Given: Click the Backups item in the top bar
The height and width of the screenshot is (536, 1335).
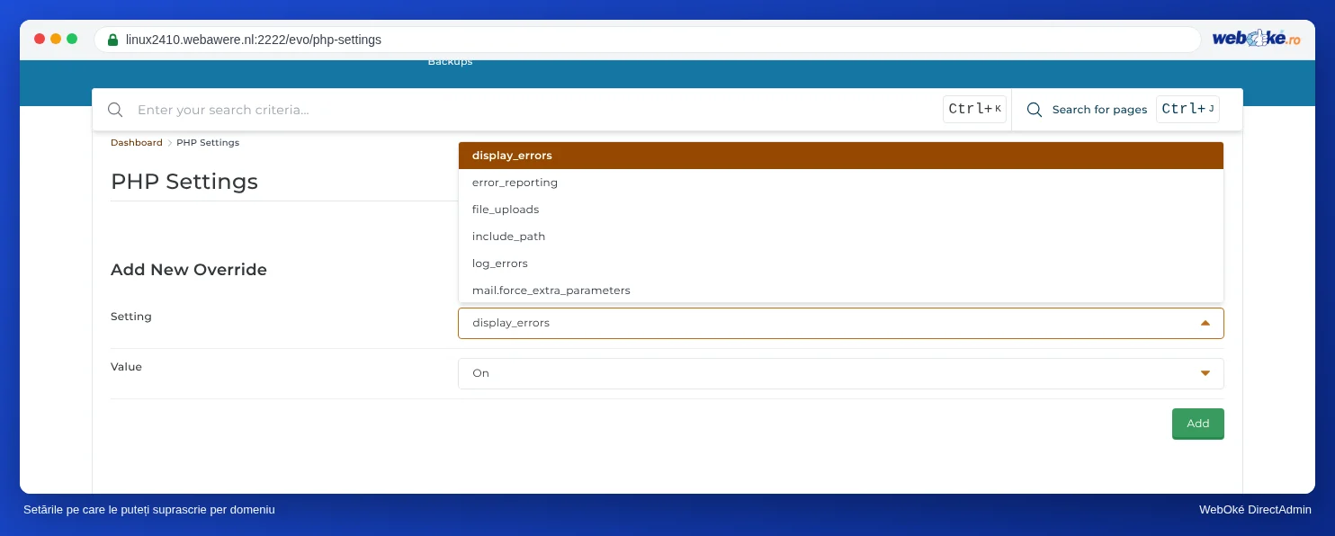Looking at the screenshot, I should tap(450, 62).
